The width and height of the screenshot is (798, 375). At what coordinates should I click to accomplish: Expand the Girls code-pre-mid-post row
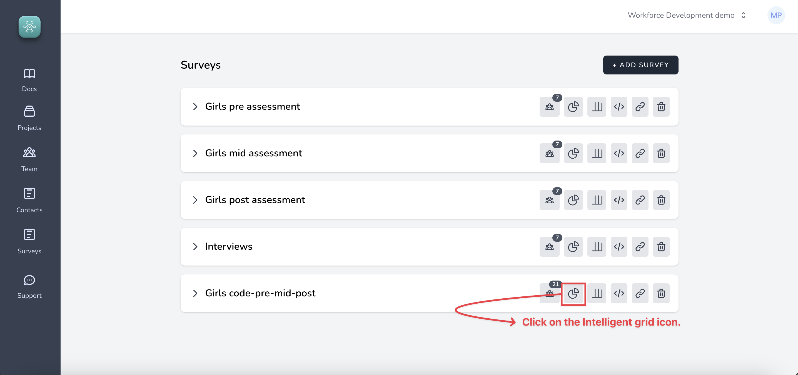point(195,293)
